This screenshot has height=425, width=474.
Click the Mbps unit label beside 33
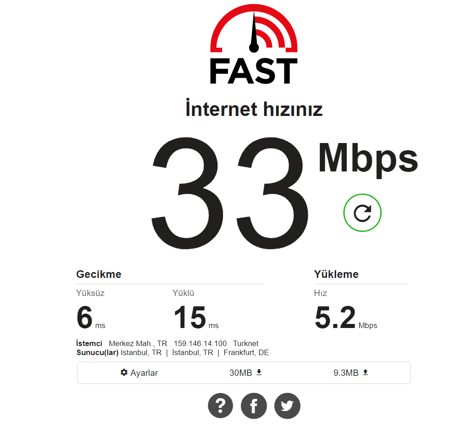click(x=368, y=159)
